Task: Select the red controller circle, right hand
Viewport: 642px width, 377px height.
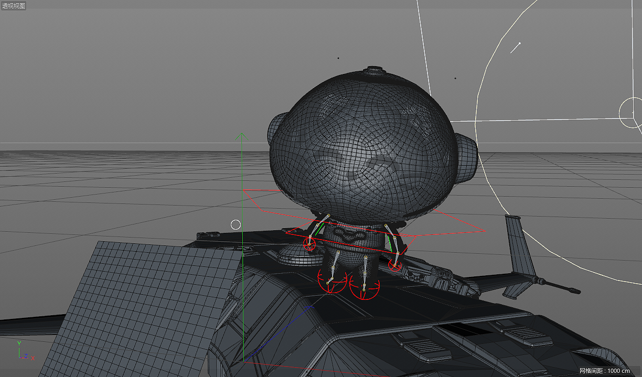Action: click(395, 265)
